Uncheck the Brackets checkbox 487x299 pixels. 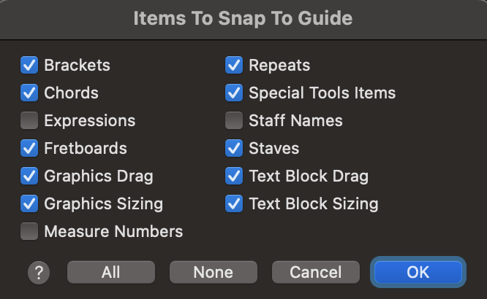pos(29,66)
